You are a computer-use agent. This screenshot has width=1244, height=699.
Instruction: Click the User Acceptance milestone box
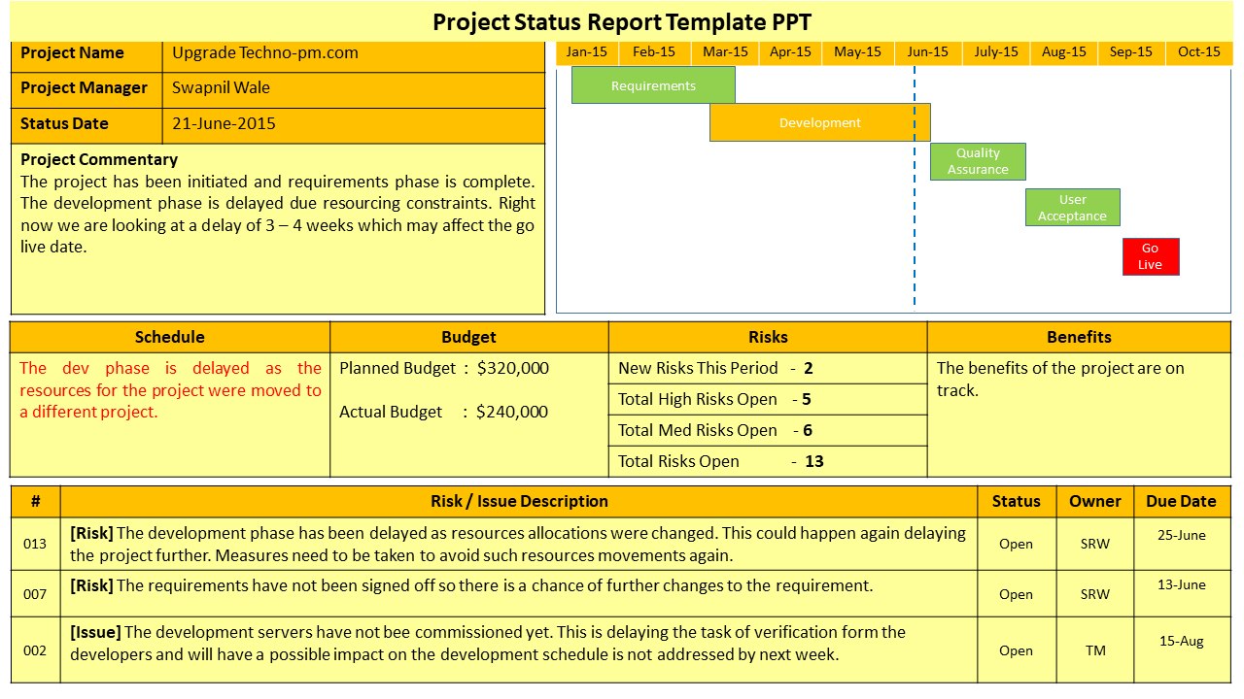point(1072,207)
